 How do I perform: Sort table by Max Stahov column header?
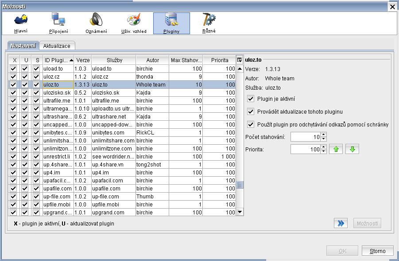186,60
